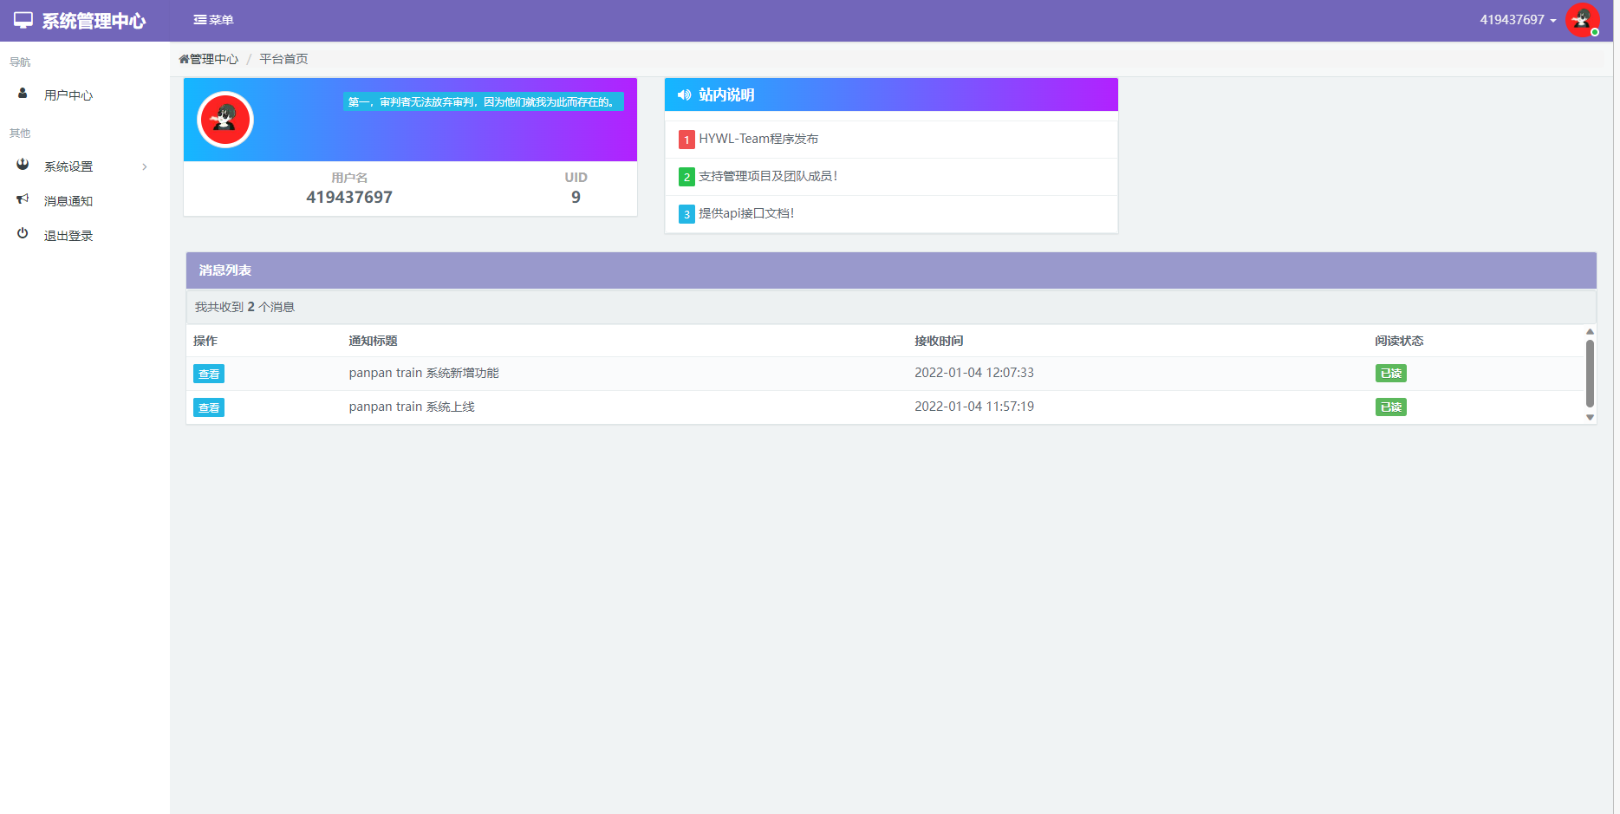Click the 管理中心 breadcrumb home link

point(209,59)
